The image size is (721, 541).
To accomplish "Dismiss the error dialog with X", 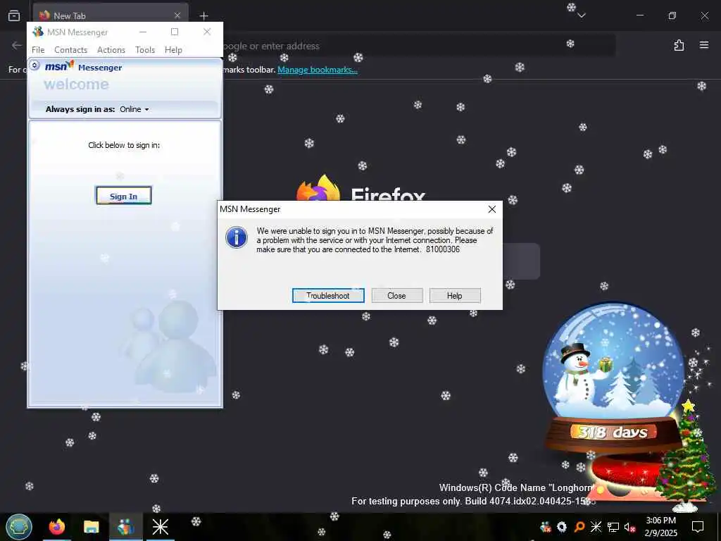I will pos(492,209).
